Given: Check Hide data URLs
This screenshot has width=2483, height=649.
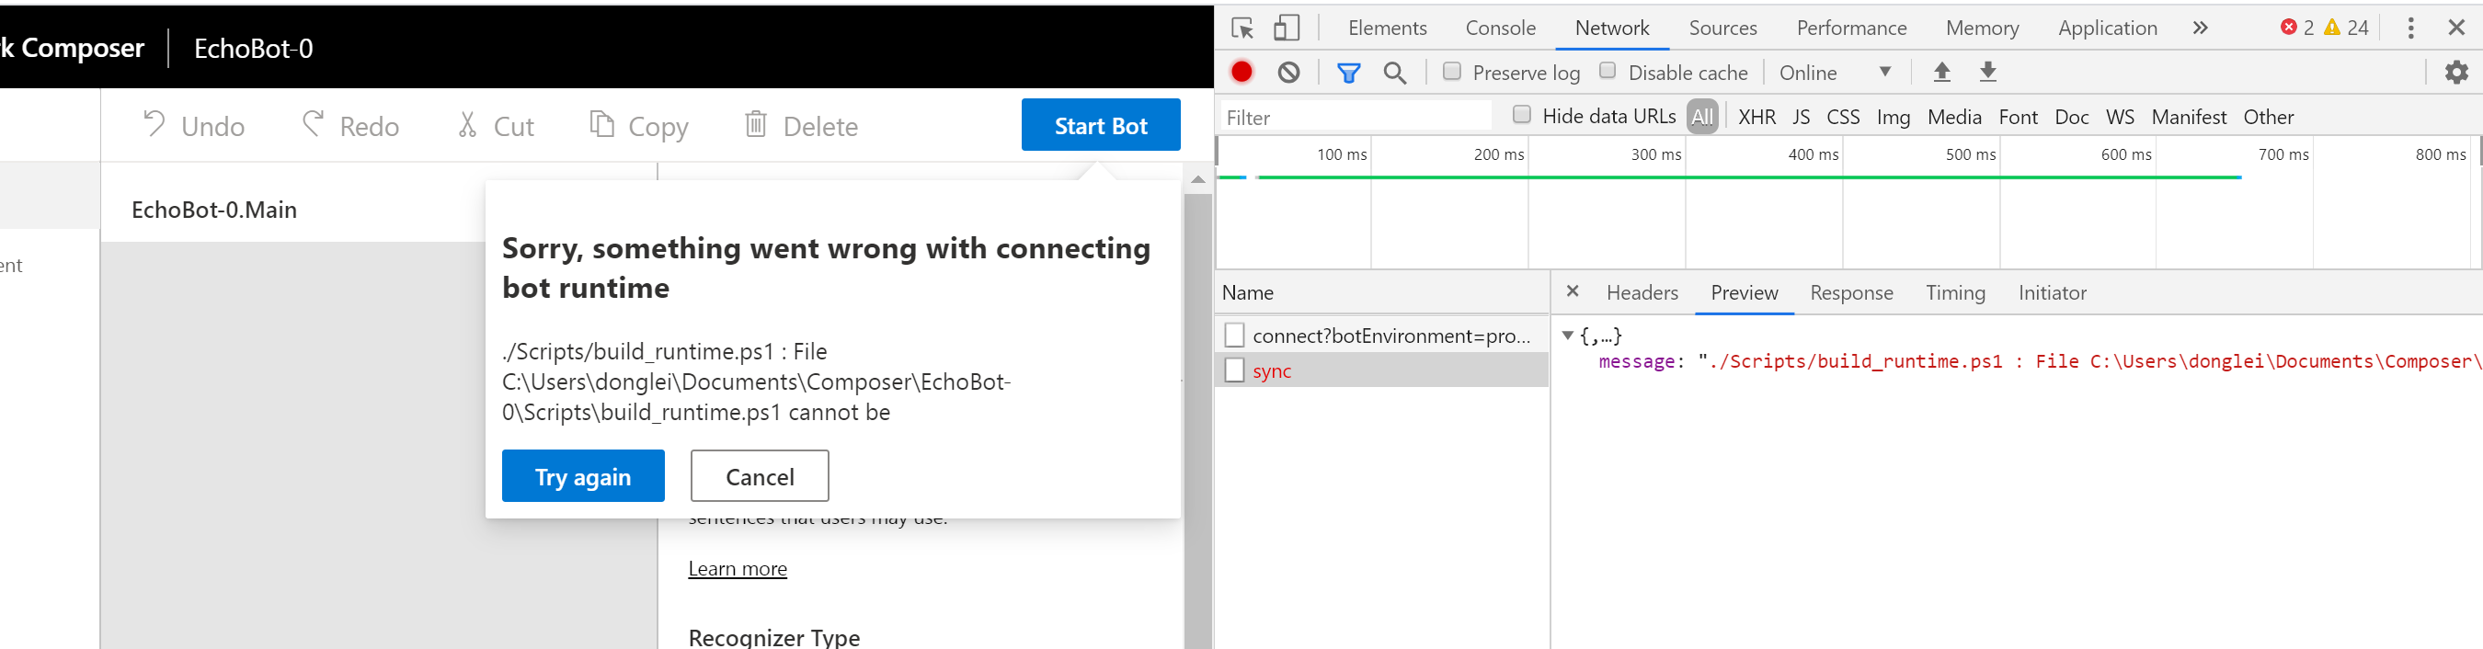Looking at the screenshot, I should point(1522,116).
